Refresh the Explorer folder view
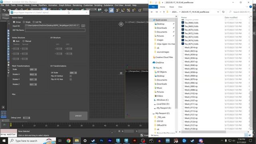The height and width of the screenshot is (144, 256). click(223, 12)
